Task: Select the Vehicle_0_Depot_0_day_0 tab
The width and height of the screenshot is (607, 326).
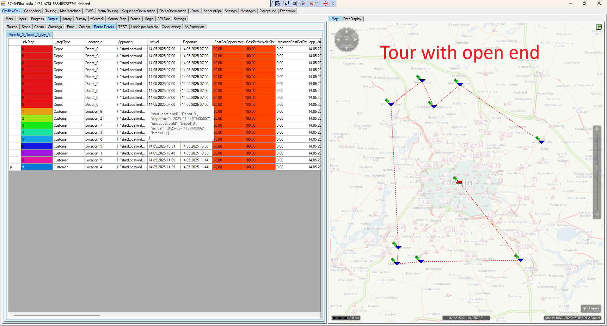Action: click(x=29, y=35)
